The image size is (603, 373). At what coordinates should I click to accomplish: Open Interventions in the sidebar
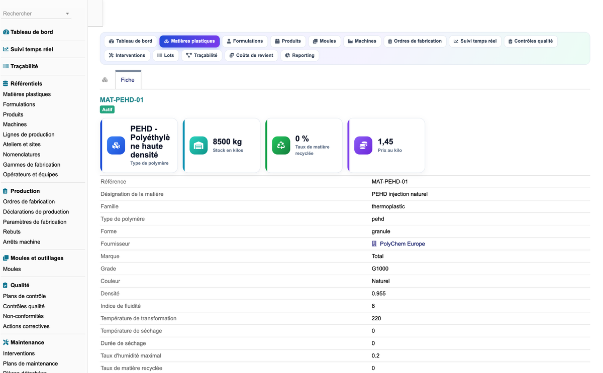coord(19,353)
